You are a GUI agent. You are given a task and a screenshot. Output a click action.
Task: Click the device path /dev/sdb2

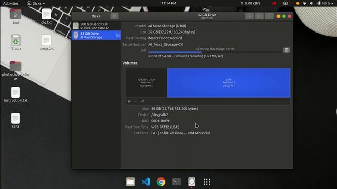pyautogui.click(x=160, y=114)
